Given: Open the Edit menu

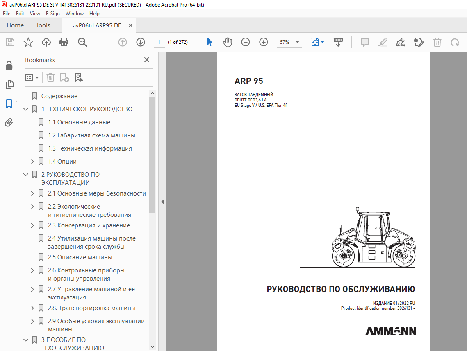Looking at the screenshot, I should pyautogui.click(x=20, y=13).
